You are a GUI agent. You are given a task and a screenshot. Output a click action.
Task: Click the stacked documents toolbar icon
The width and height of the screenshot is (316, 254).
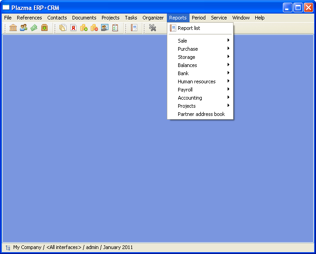click(63, 28)
